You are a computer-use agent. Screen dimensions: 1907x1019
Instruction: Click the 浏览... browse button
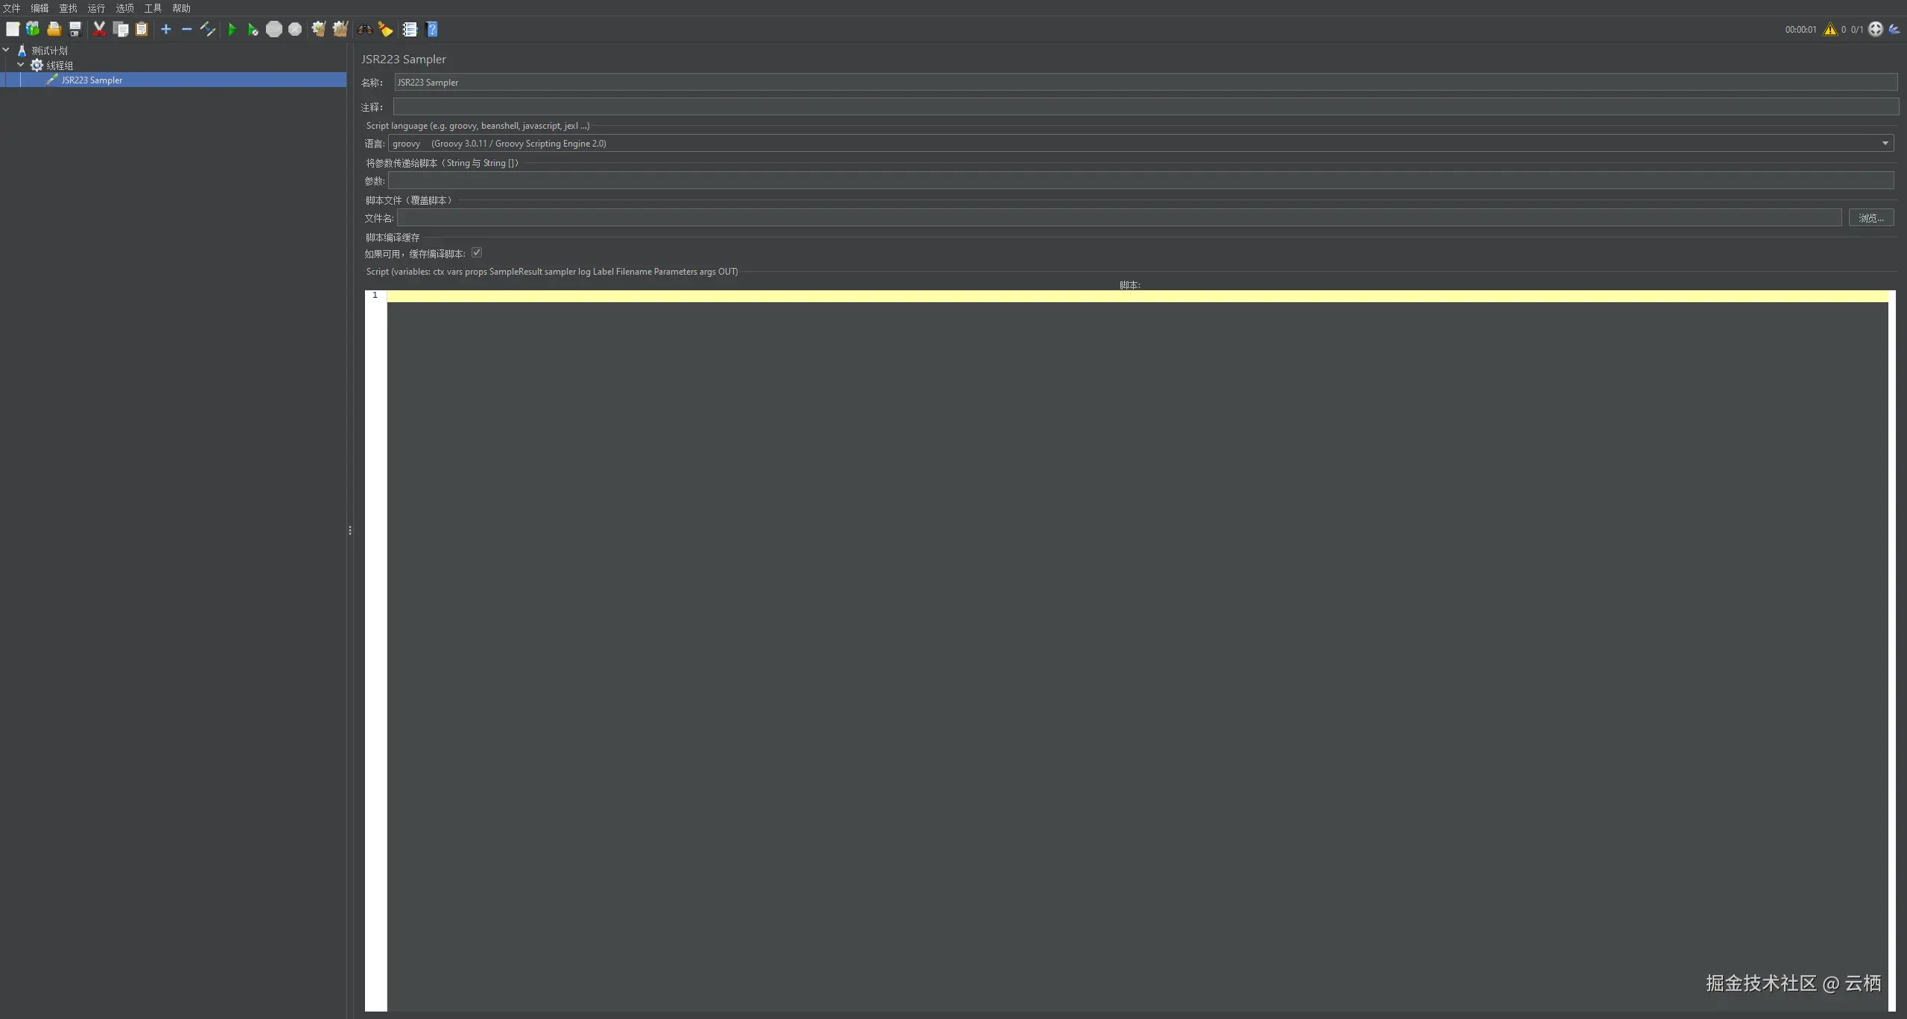(1870, 218)
